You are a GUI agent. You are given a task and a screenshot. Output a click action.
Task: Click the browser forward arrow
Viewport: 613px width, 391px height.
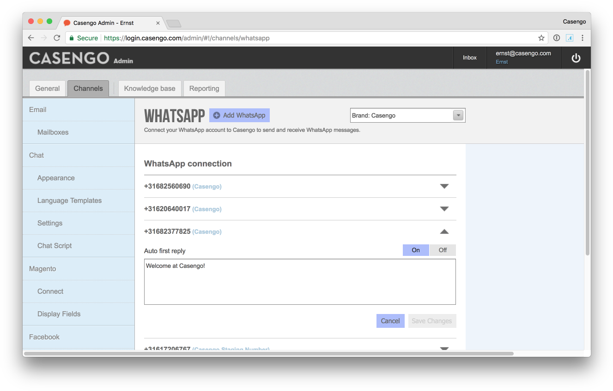point(44,38)
